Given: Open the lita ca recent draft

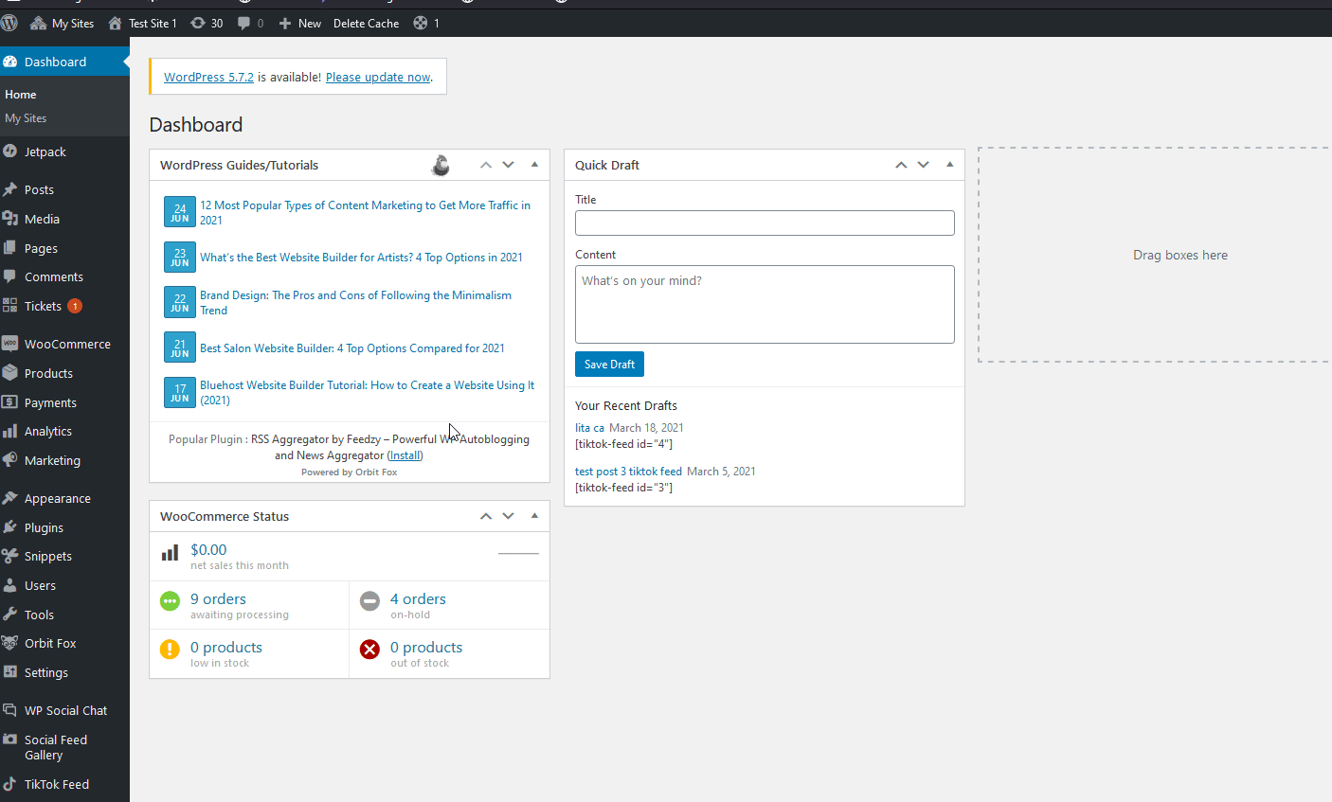Looking at the screenshot, I should pyautogui.click(x=589, y=428).
